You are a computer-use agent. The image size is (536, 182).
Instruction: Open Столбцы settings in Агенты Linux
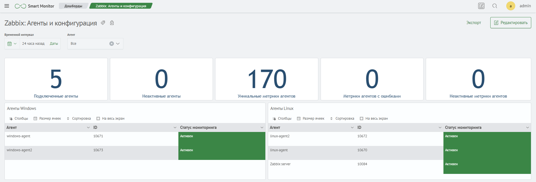click(282, 119)
